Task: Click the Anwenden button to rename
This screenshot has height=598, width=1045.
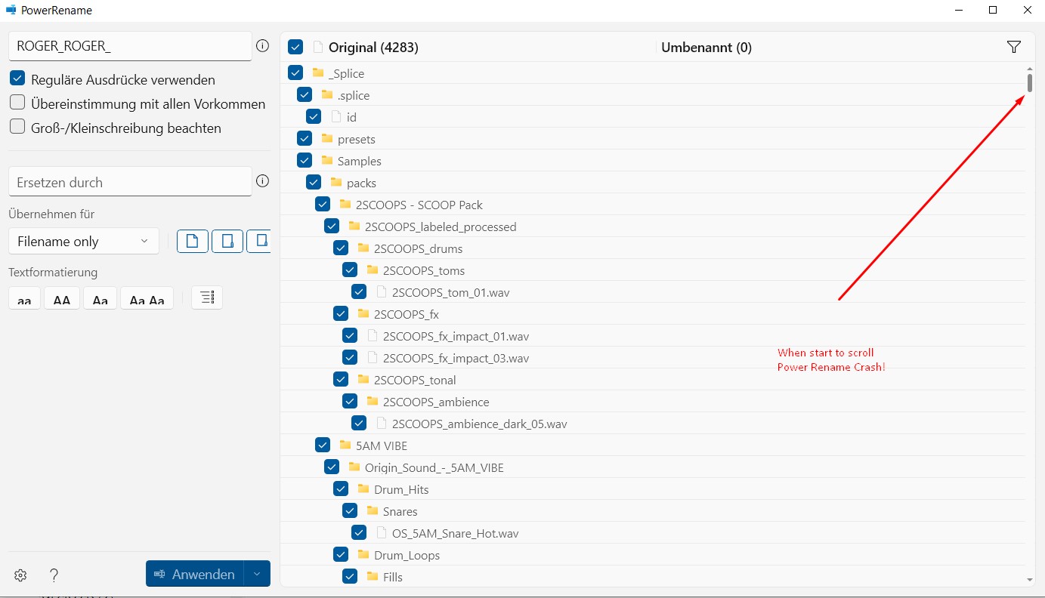Action: 193,574
